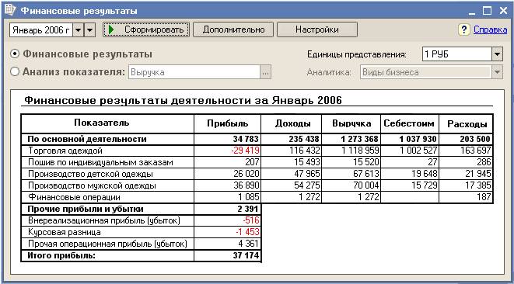Click expenses value 203 500
Image resolution: width=514 pixels, height=284 pixels.
pyautogui.click(x=474, y=139)
